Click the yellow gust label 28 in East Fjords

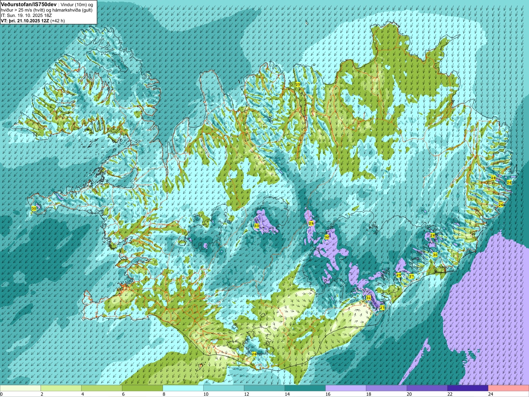[x=493, y=178]
